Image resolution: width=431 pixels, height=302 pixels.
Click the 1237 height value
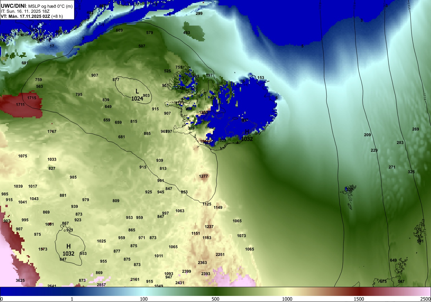pyautogui.click(x=209, y=227)
